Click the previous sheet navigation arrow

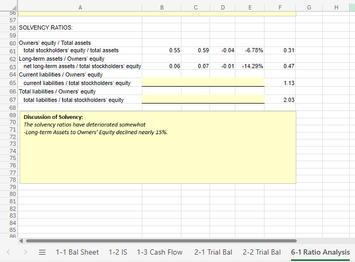8,252
